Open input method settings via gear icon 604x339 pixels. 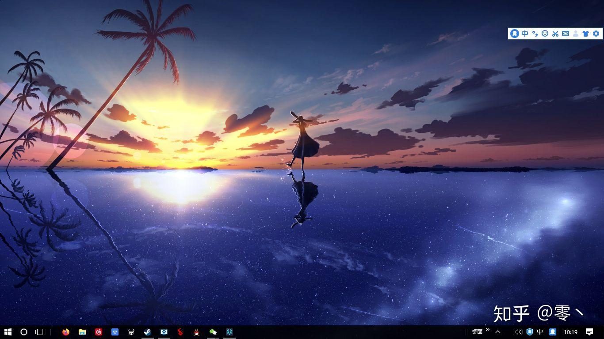(596, 34)
